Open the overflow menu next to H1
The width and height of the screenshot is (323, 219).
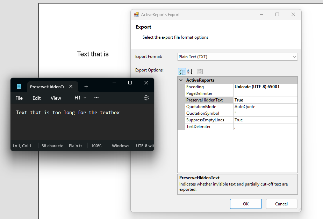tap(96, 98)
